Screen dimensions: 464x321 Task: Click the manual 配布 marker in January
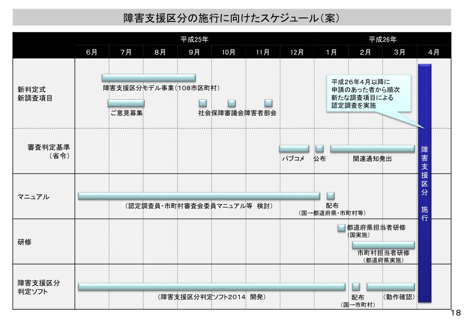tap(331, 196)
